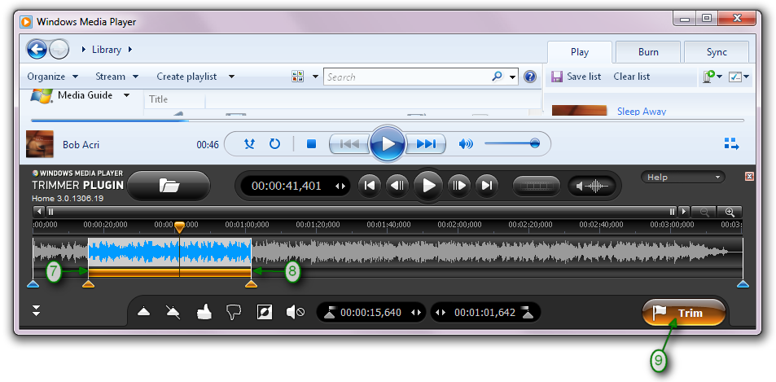Adjust current time with its arrows

340,187
